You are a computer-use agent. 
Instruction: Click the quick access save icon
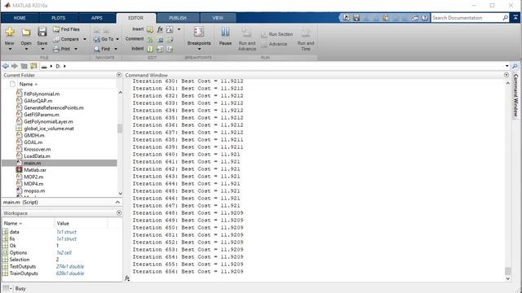[356, 18]
